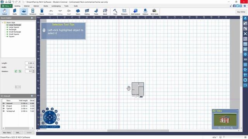Screen dimensions: 248x139
Task: Toggle visibility of Нижний story
Action: pyautogui.click(x=3, y=103)
